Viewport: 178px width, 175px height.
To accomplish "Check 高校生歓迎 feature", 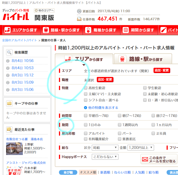I will coord(86,88).
